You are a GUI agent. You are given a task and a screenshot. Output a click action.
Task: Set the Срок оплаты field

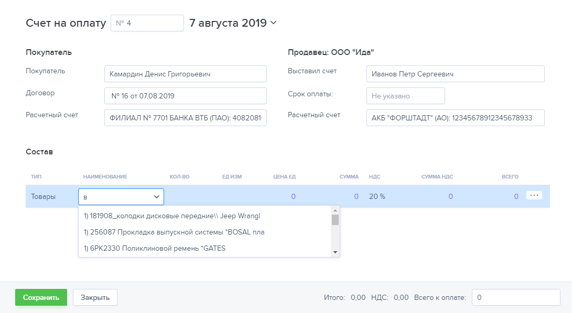pos(405,96)
